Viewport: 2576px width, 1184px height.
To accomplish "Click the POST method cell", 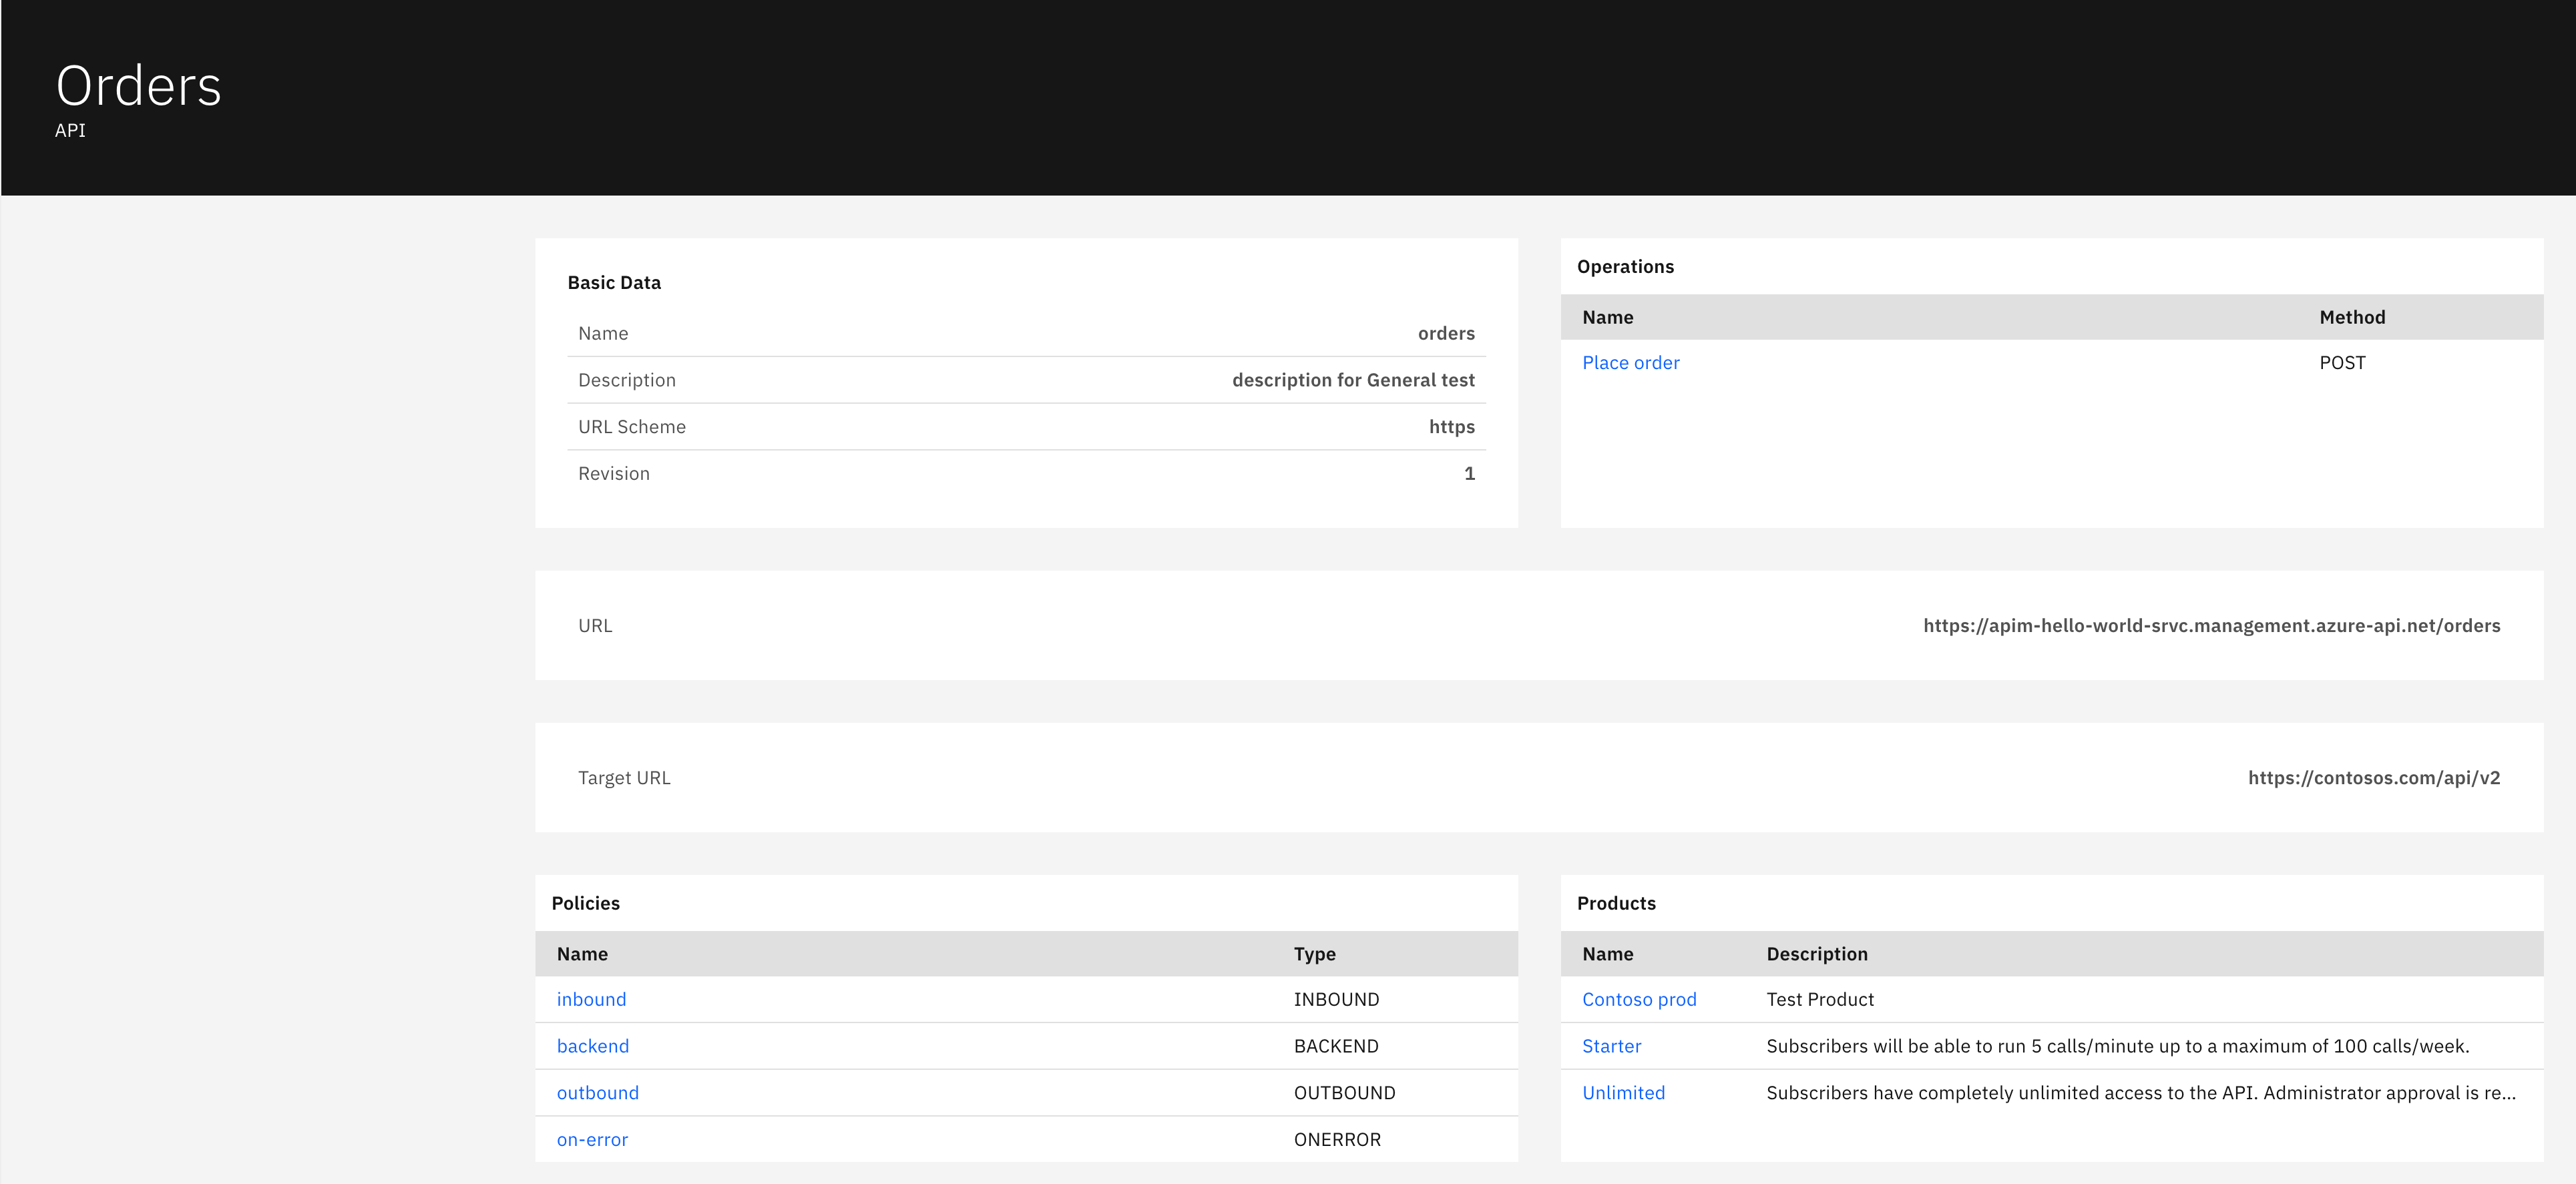I will pyautogui.click(x=2341, y=362).
